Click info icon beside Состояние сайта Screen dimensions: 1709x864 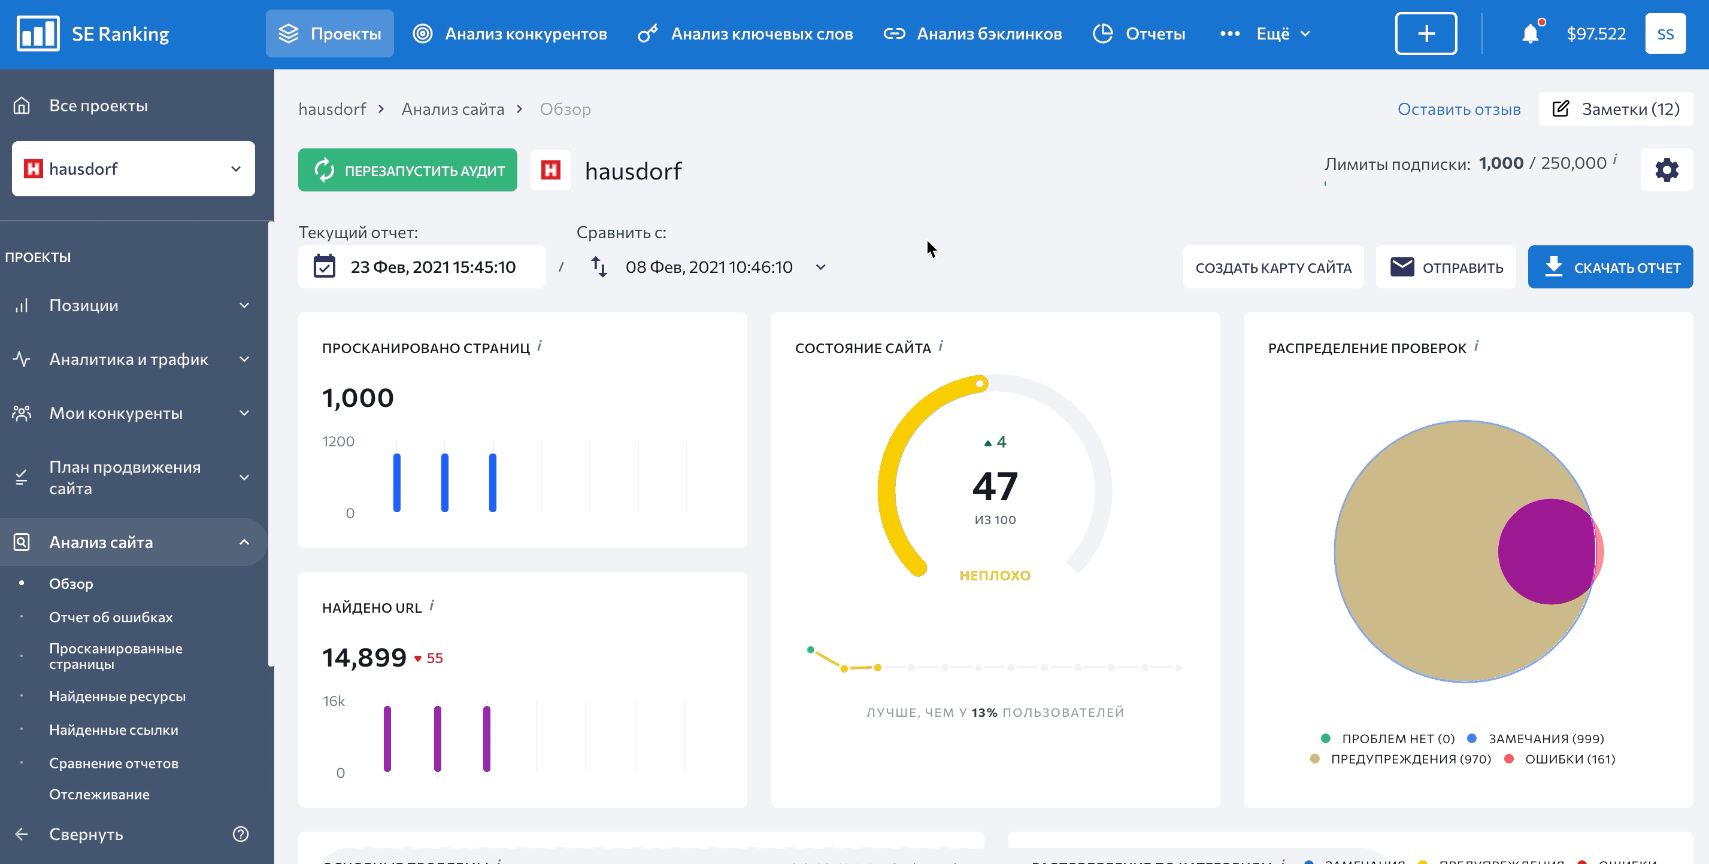coord(941,345)
